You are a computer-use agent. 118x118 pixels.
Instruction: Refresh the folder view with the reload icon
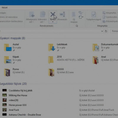tap(106, 31)
